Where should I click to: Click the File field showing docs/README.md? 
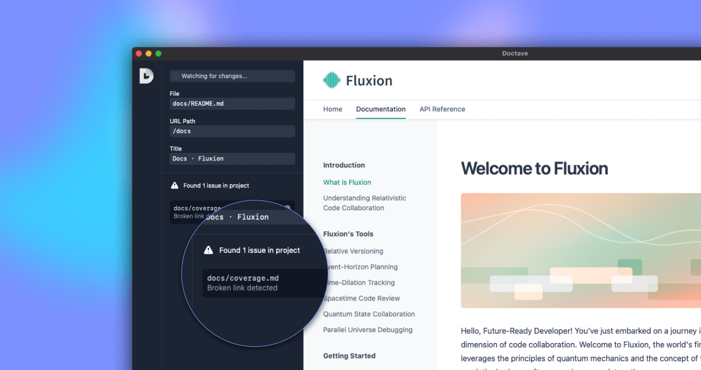[x=232, y=103]
